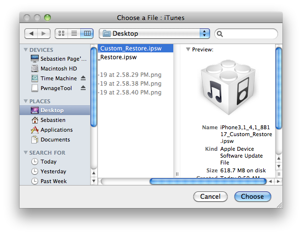
Task: Click the preview pane scroll up arrow
Action: pos(279,158)
